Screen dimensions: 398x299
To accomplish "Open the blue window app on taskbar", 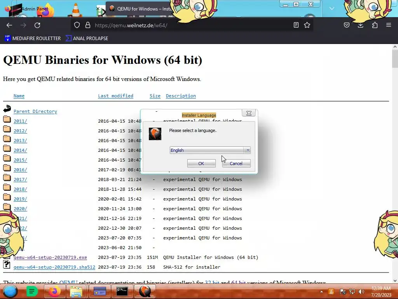I will (x=100, y=291).
